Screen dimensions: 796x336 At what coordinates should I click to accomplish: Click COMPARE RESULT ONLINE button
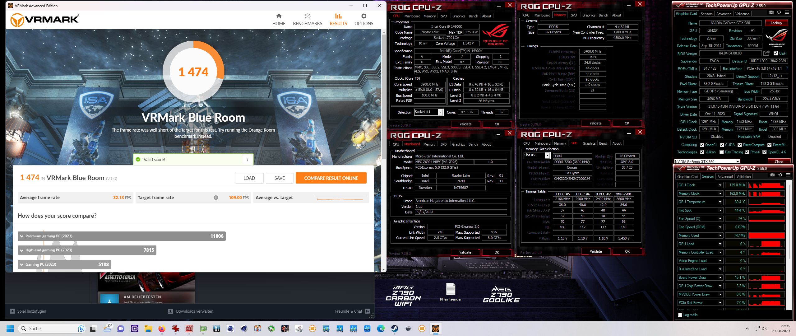[x=331, y=178]
